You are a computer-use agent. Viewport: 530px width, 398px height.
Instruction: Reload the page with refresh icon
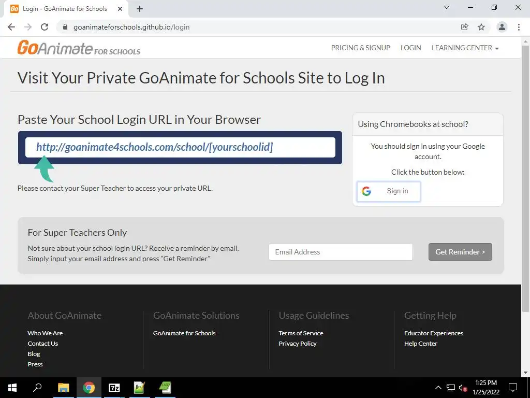45,27
